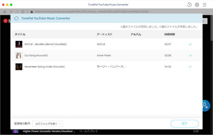The width and height of the screenshot is (213, 135).
Task: Click the URL address field
Action: tap(92, 12)
